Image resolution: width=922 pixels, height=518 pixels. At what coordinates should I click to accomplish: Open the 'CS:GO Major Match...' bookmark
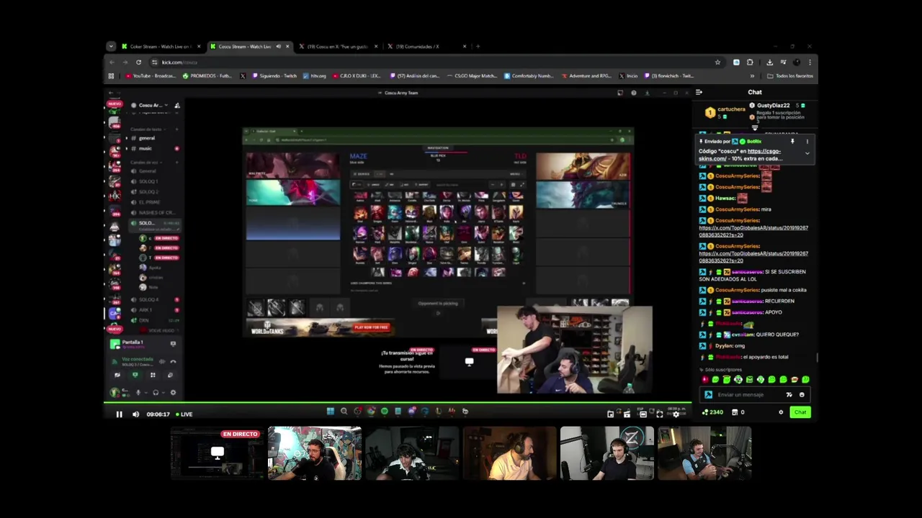point(472,76)
